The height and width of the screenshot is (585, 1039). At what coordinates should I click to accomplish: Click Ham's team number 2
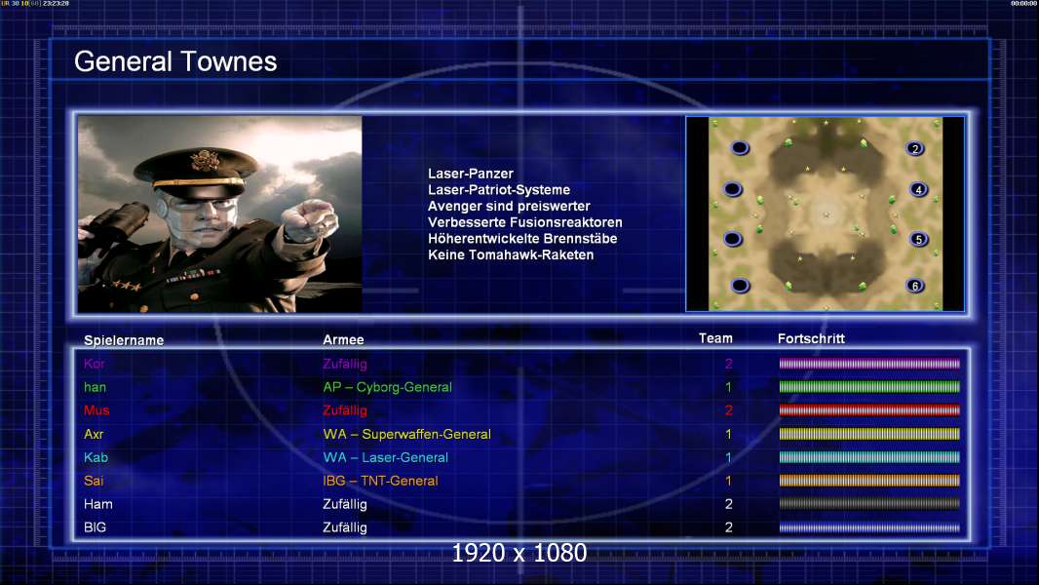pos(729,504)
